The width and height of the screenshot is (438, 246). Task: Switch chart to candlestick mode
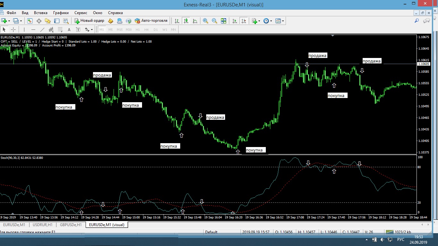point(186,21)
